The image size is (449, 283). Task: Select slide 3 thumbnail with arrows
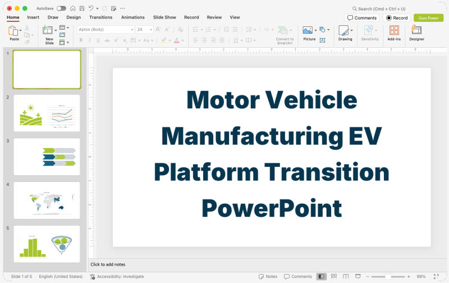click(x=47, y=157)
